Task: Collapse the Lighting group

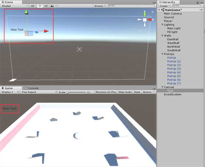Action: 162,25
